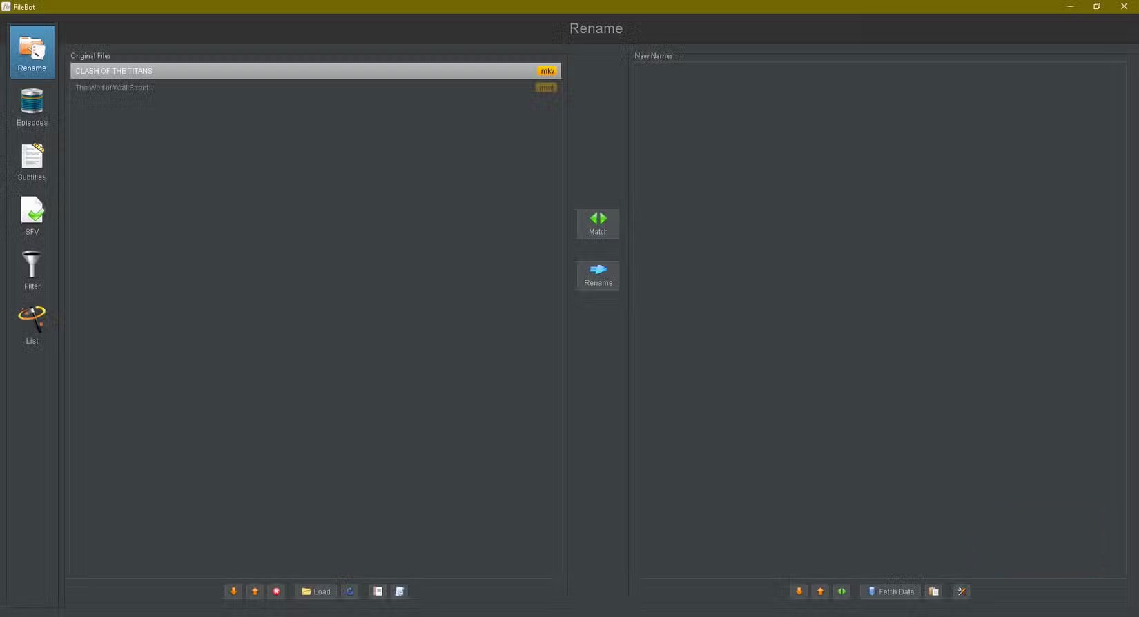
Task: Move original file up with orange arrow
Action: pos(255,591)
